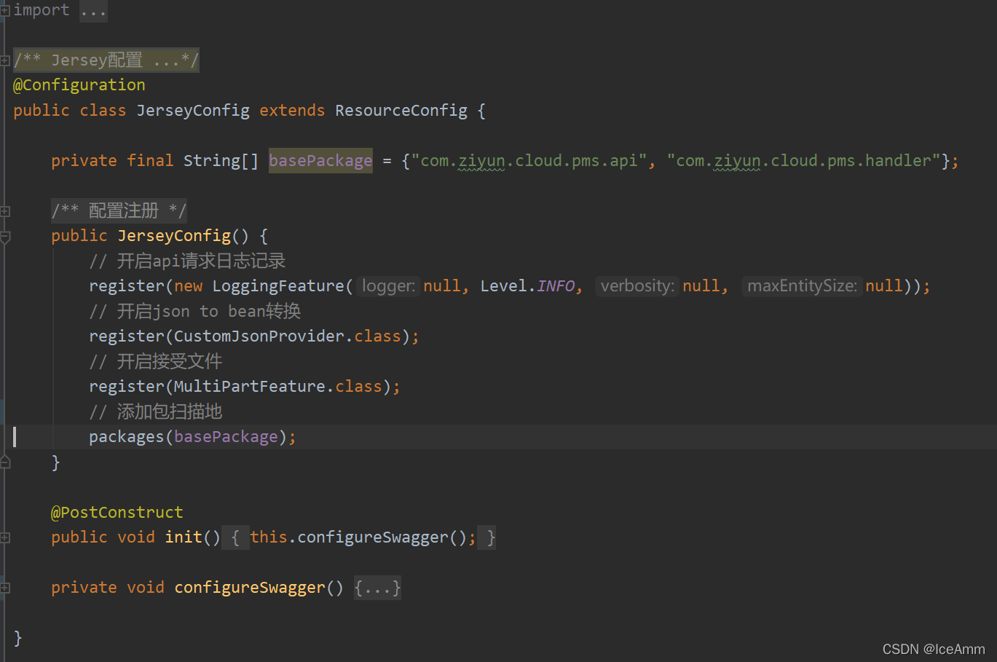Click the verbosity: parameter hint

pyautogui.click(x=637, y=286)
